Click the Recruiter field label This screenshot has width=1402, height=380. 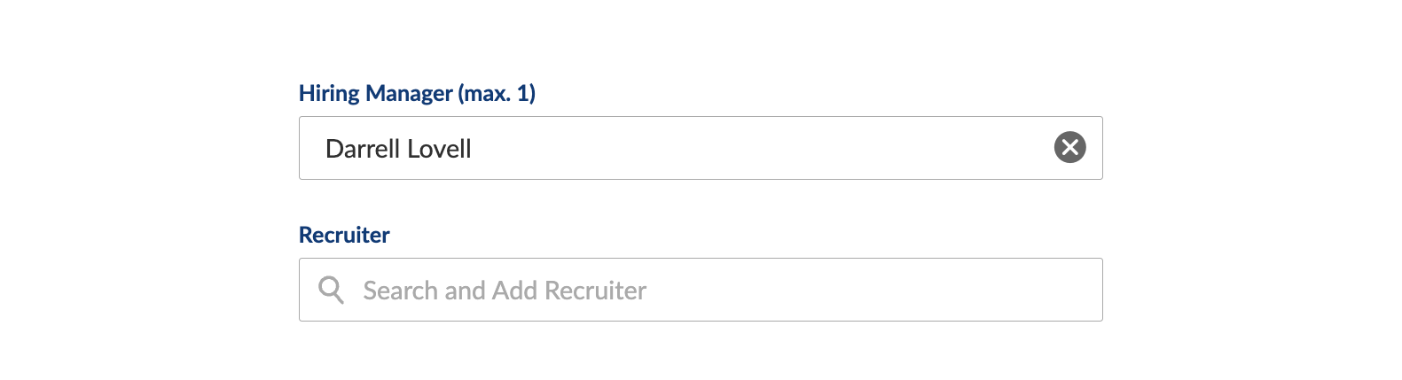click(x=344, y=235)
